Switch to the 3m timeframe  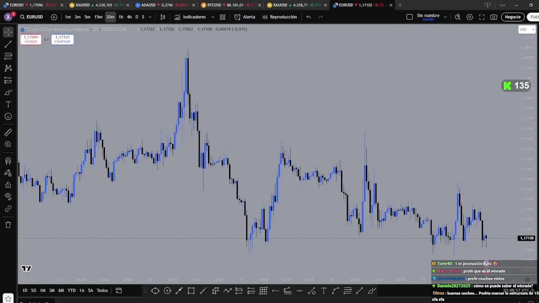pyautogui.click(x=77, y=17)
